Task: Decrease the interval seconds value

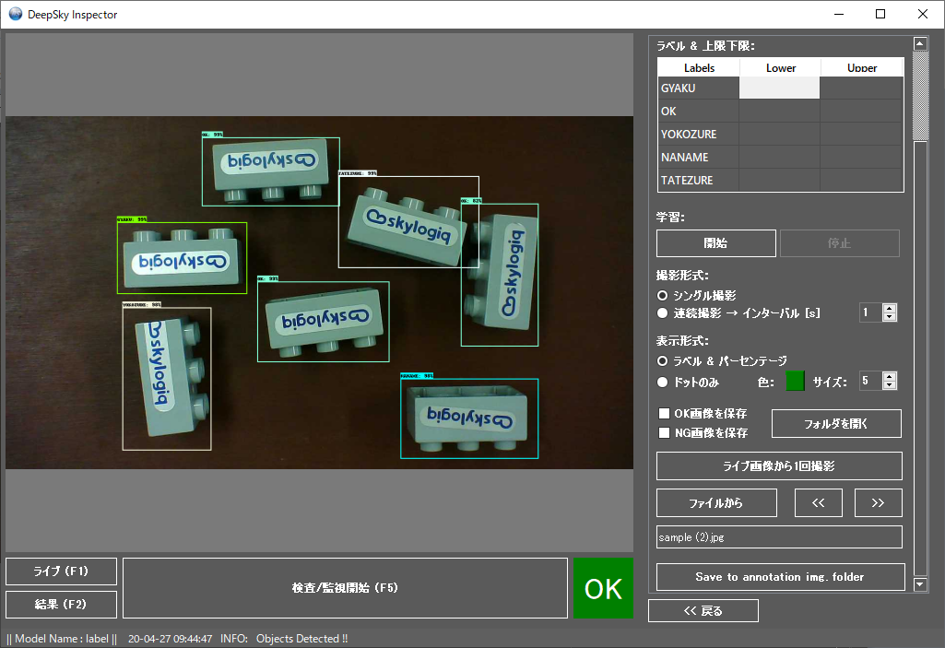Action: 890,317
